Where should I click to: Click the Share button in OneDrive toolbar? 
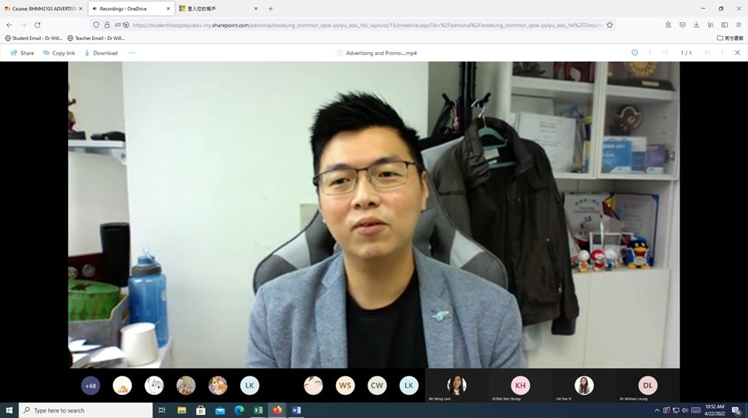click(22, 53)
